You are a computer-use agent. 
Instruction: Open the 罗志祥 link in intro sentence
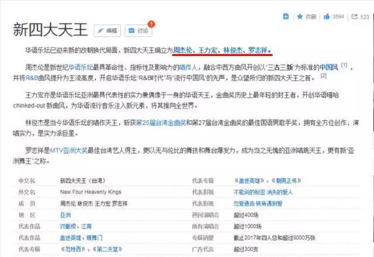(258, 50)
